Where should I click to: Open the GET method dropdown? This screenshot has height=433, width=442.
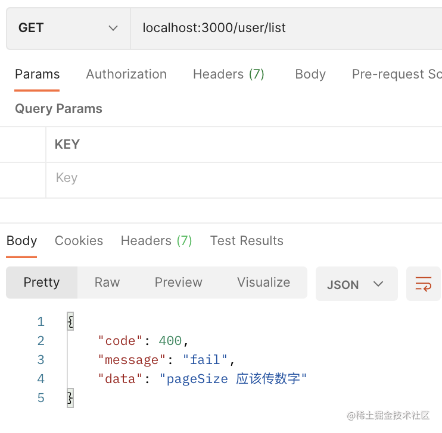pos(68,28)
